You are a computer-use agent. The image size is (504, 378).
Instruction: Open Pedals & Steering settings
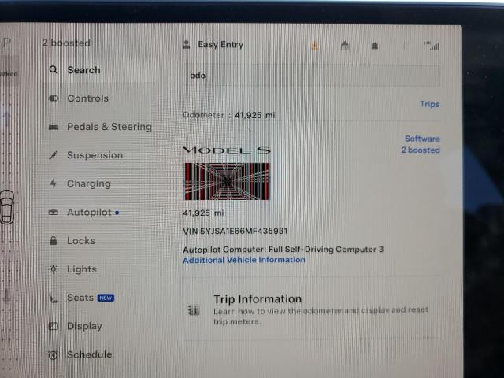point(100,127)
